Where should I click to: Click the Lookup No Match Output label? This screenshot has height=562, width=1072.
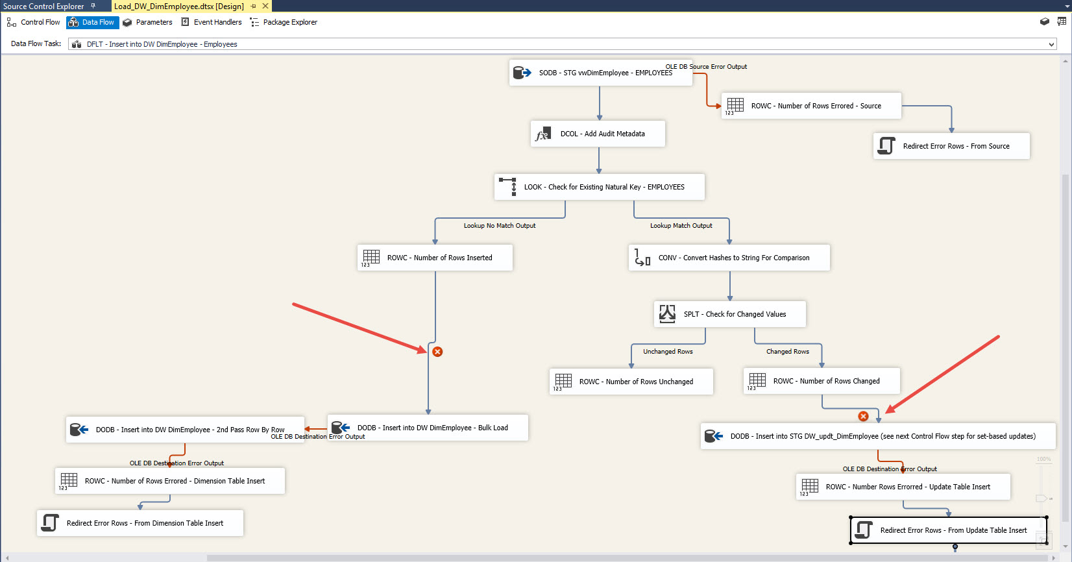pyautogui.click(x=500, y=226)
